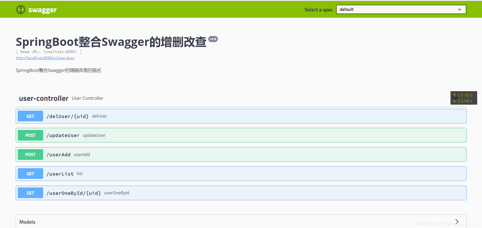The width and height of the screenshot is (482, 228).
Task: Click the POST badge on /updateUser
Action: [30, 135]
